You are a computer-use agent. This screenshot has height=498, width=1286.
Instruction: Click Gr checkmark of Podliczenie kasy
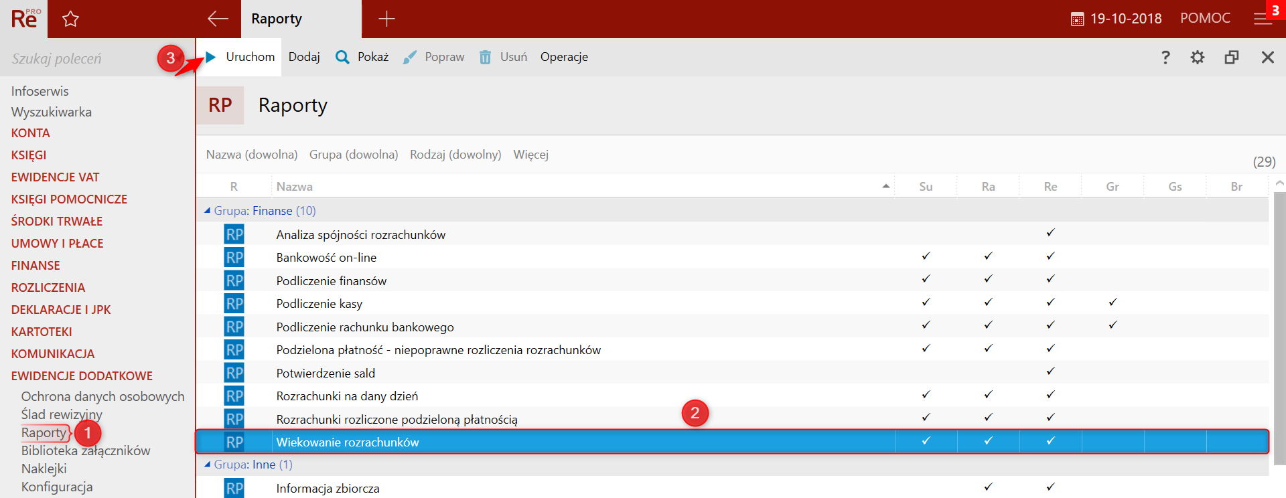click(1113, 302)
